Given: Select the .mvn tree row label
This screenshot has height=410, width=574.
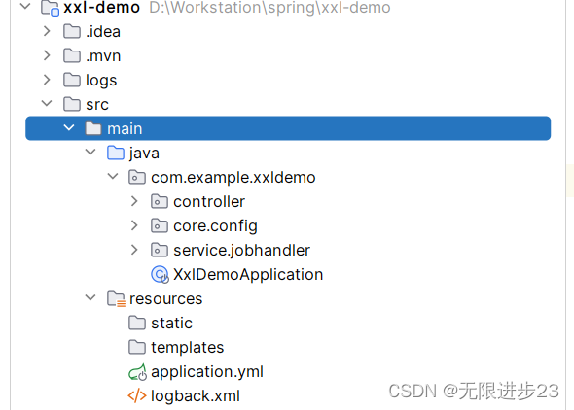Looking at the screenshot, I should [x=103, y=56].
